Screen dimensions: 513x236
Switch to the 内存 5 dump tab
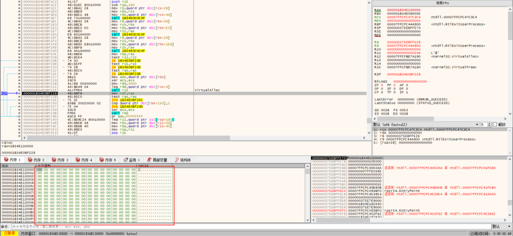(x=108, y=160)
